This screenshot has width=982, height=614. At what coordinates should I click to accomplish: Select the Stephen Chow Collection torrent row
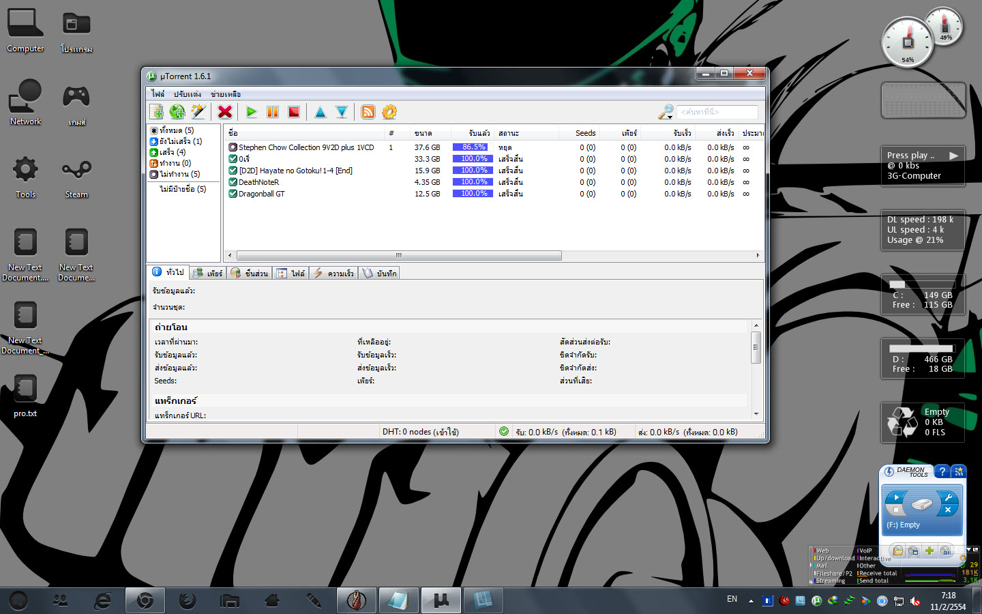pos(494,147)
